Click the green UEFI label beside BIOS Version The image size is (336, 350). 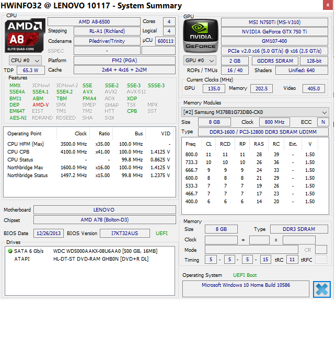161,234
